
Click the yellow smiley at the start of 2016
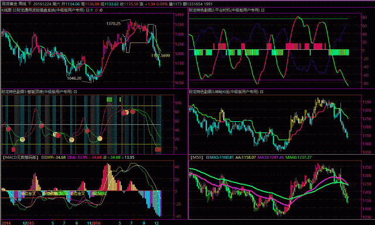point(100,138)
